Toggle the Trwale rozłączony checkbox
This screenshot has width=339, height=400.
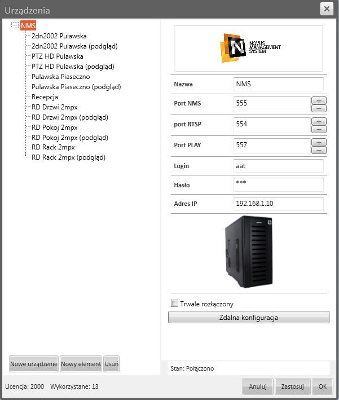[x=174, y=304]
